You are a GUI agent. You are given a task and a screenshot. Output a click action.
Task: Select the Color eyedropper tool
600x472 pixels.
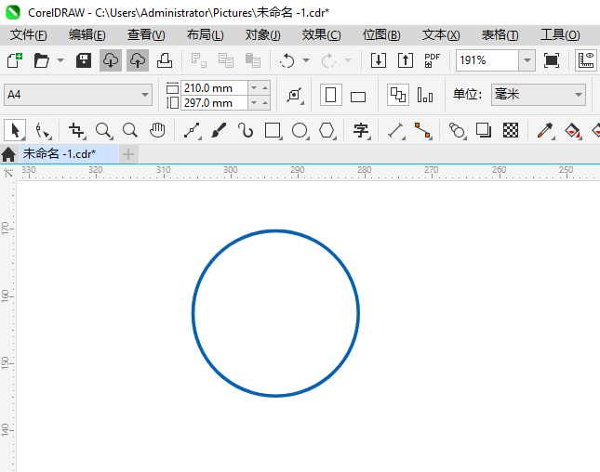545,131
